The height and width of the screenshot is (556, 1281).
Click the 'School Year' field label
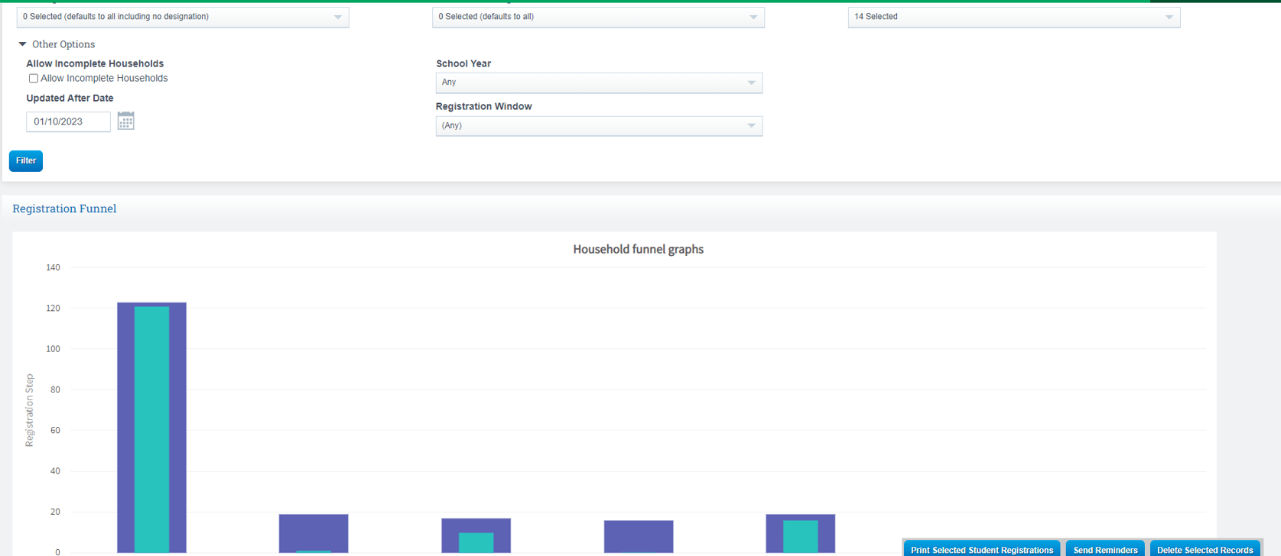tap(463, 63)
